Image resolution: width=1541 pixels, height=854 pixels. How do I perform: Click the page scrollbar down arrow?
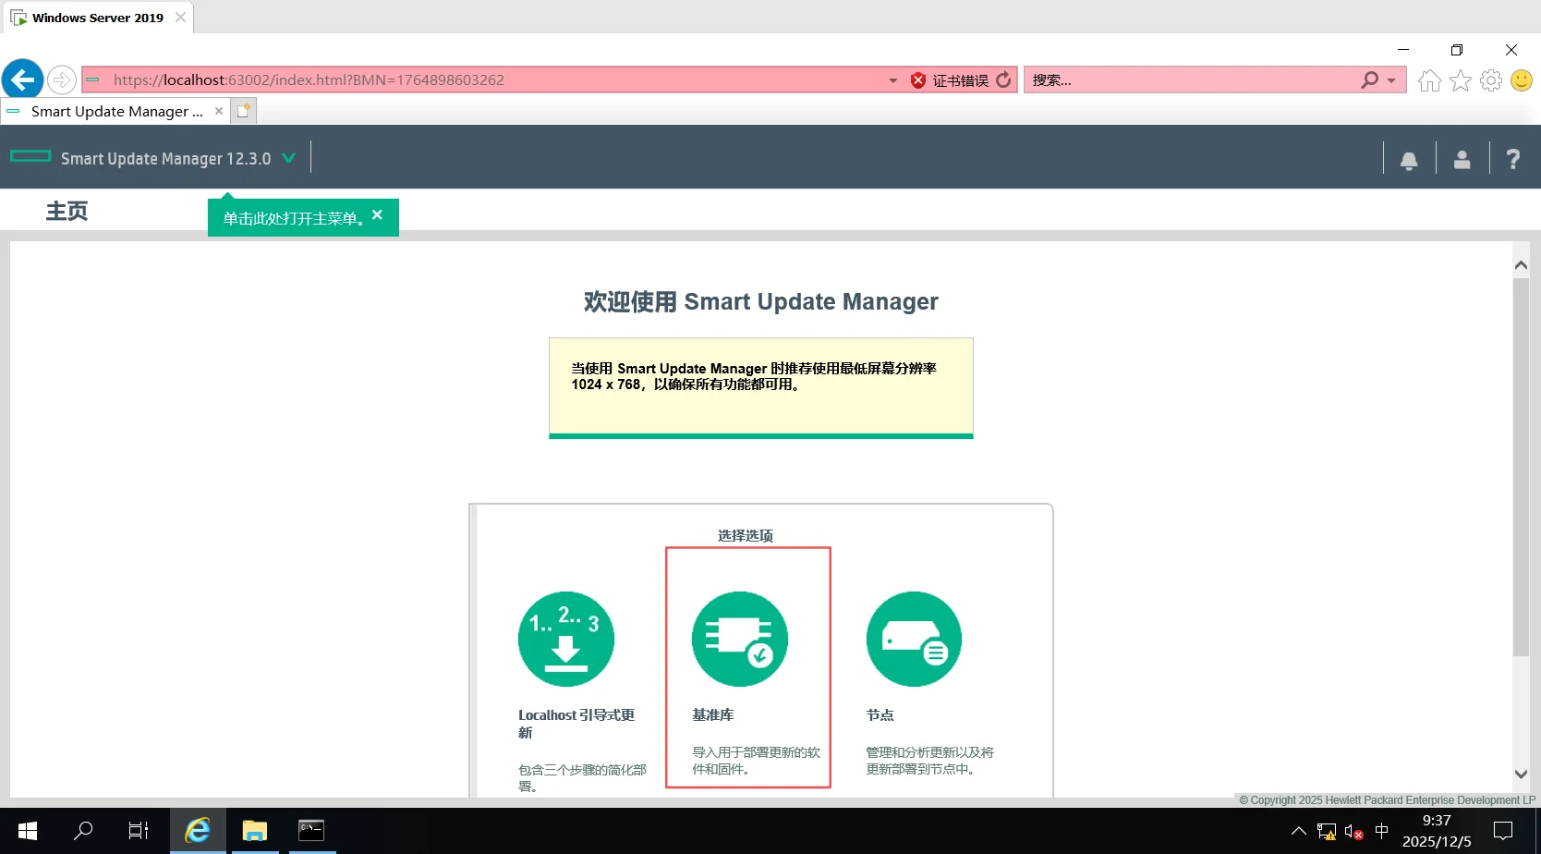click(1521, 775)
